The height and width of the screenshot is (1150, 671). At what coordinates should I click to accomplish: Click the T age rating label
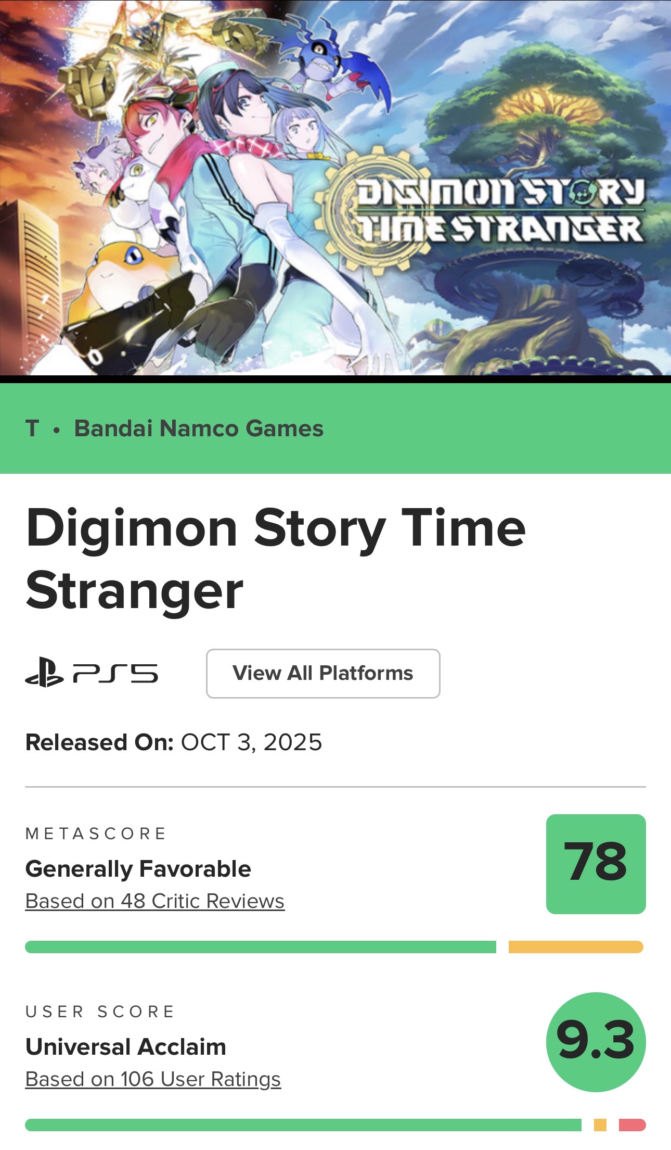(x=32, y=428)
